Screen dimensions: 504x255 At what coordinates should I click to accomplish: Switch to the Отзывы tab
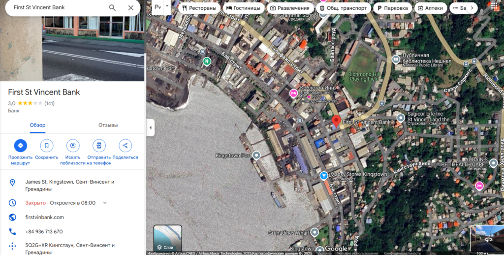(x=108, y=125)
